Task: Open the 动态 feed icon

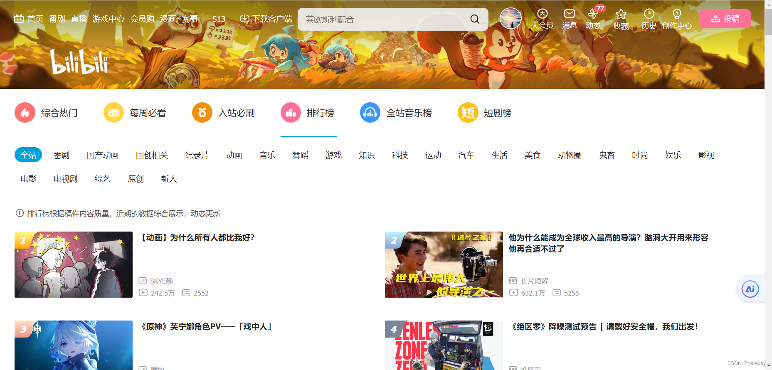Action: point(593,14)
